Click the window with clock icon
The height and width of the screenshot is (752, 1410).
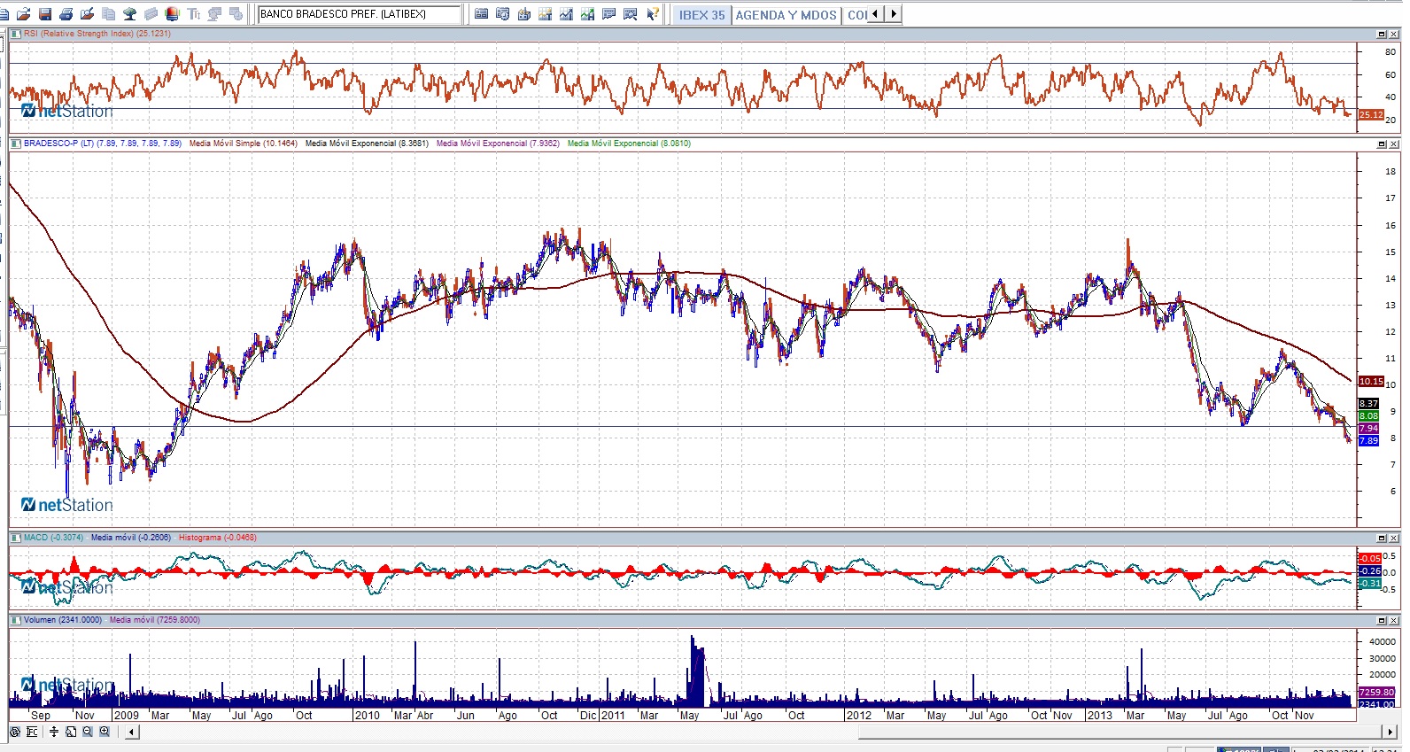[503, 14]
